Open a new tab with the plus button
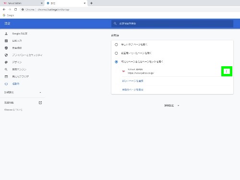Screen dimensions: 240x180 tap(91, 3)
